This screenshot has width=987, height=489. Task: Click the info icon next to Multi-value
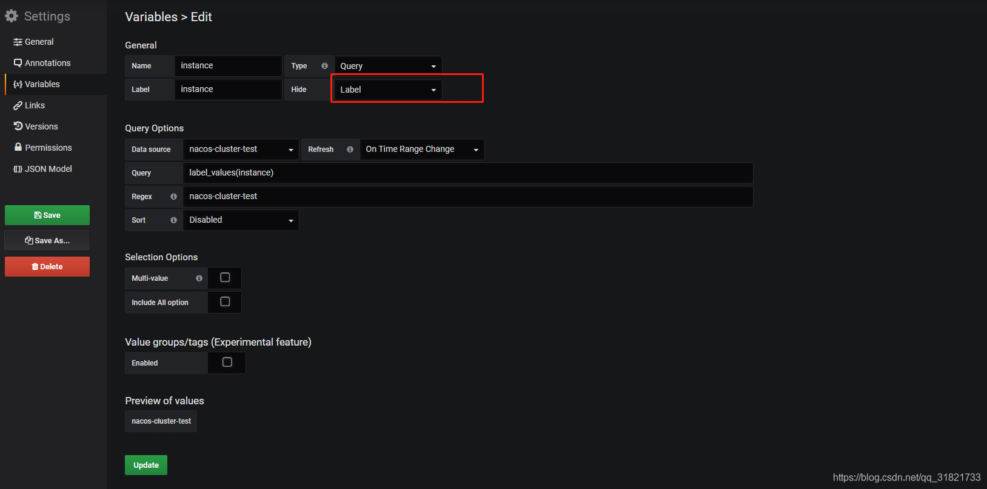199,278
